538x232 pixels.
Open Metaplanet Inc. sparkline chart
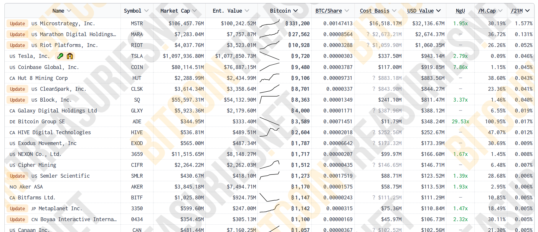(269, 209)
